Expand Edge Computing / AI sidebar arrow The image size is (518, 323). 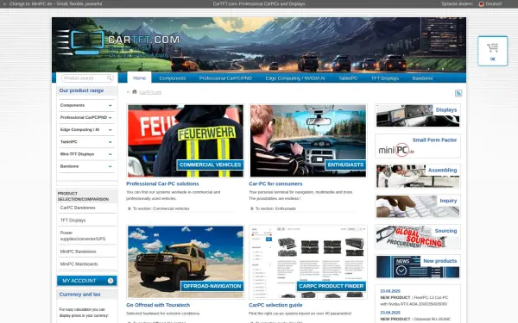pyautogui.click(x=110, y=130)
